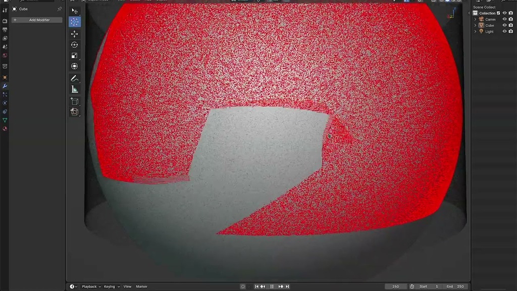517x291 pixels.
Task: Expand the Cube item in outliner
Action: (476, 25)
